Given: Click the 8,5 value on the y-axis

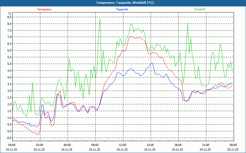Looking at the screenshot, I should point(9,17).
